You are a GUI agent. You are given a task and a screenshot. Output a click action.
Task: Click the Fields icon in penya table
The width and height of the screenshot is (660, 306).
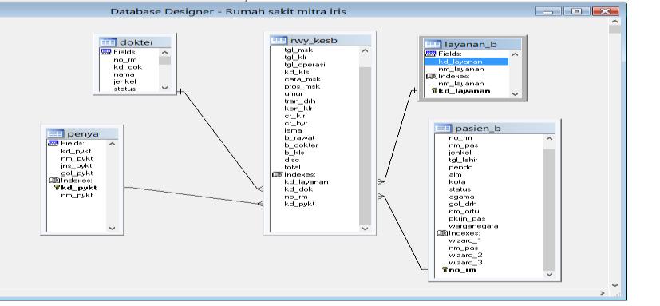point(53,143)
